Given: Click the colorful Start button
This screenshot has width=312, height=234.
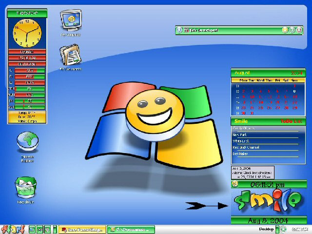Looking at the screenshot, I should pyautogui.click(x=13, y=230).
